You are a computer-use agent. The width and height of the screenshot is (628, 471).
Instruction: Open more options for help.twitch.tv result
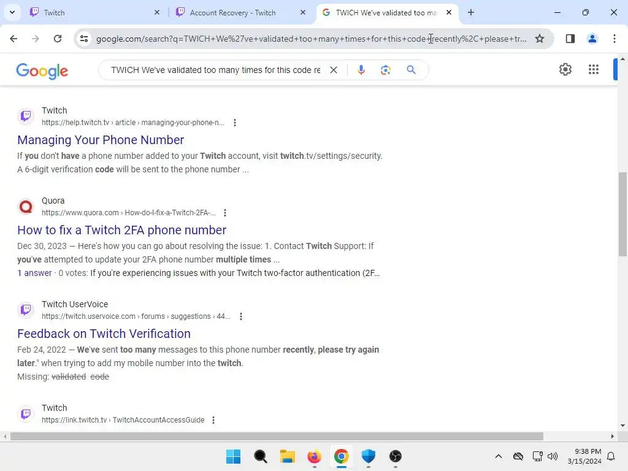(235, 123)
